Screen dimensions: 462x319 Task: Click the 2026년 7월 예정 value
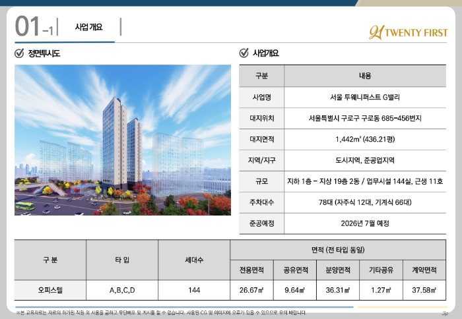365,223
